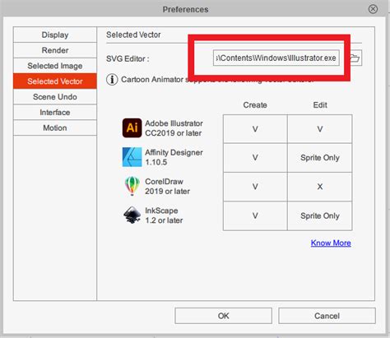Viewport: 390px width, 338px height.
Task: Cancel the Preferences dialog
Action: (327, 316)
